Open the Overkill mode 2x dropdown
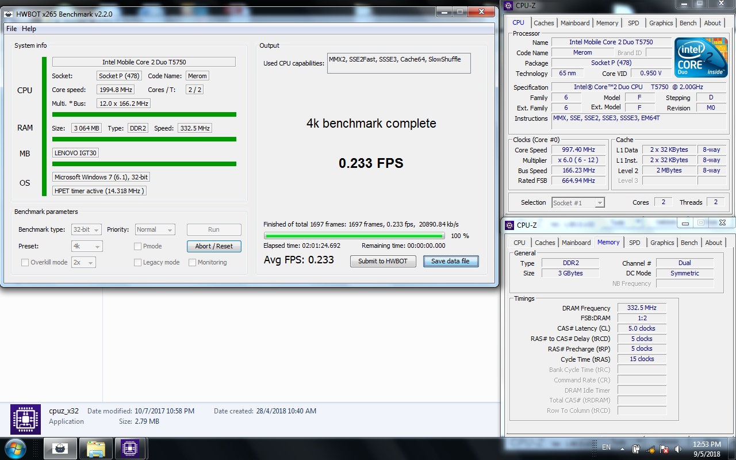Screen dimensions: 736x460 point(83,262)
